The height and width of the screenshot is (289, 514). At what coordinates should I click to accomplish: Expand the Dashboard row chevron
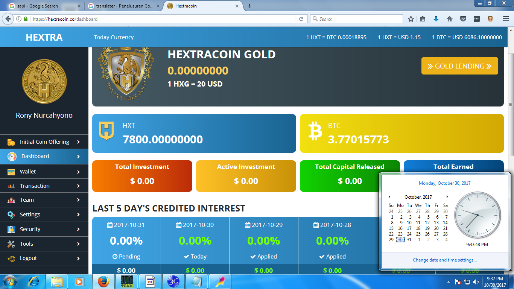tap(78, 157)
